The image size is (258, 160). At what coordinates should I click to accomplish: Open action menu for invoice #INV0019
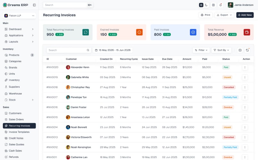coord(245,77)
